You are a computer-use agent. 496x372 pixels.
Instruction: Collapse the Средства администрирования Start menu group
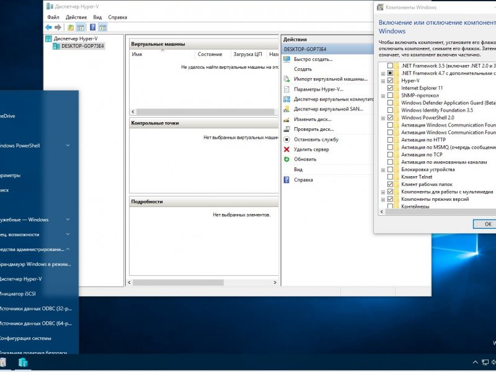click(x=68, y=249)
